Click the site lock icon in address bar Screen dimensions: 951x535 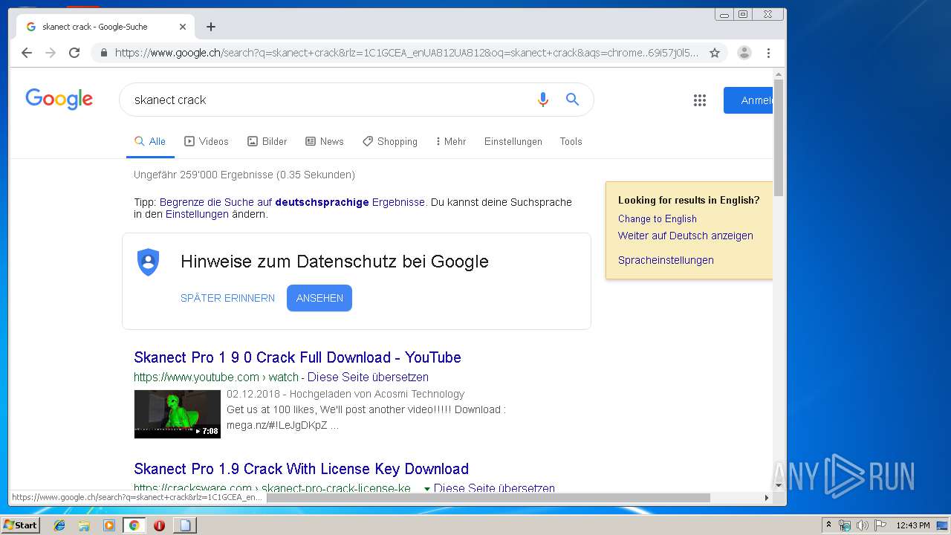coord(103,53)
